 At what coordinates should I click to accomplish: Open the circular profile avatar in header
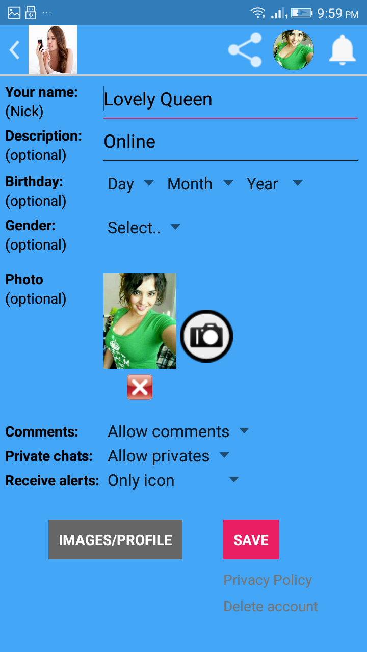point(294,50)
